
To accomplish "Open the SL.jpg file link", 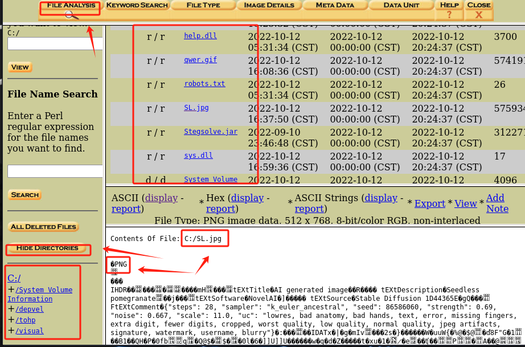I will click(196, 108).
